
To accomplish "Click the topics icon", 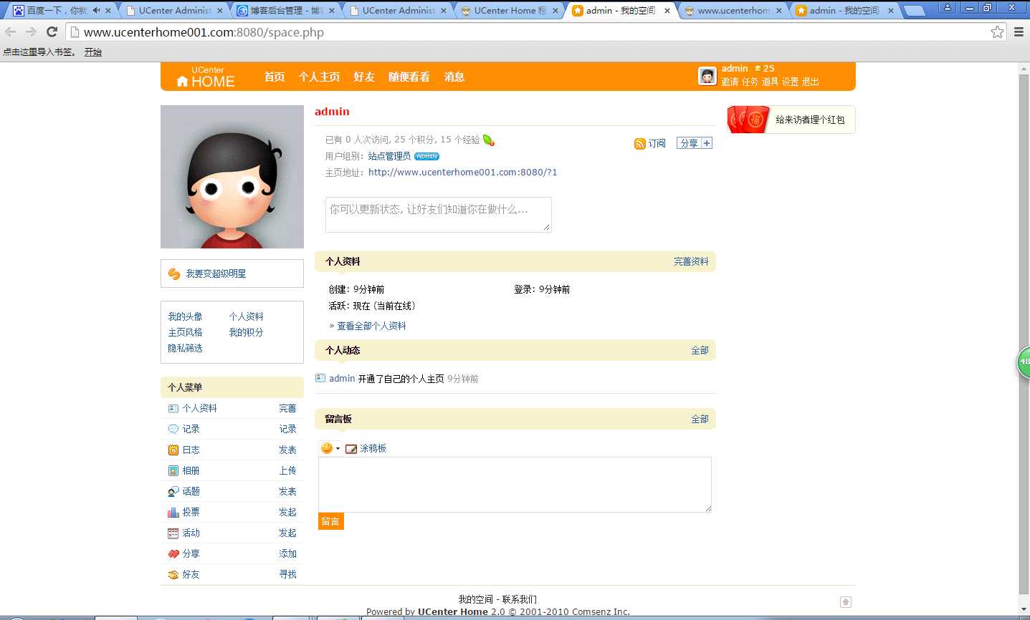I will pyautogui.click(x=173, y=491).
